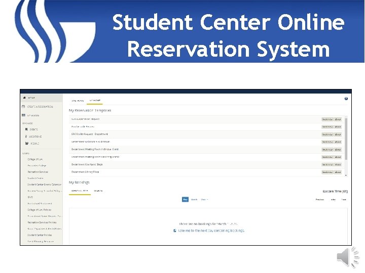The width and height of the screenshot is (365, 273).
Task: Select the Department Meeting Room Individual Event row
Action: tap(206, 149)
